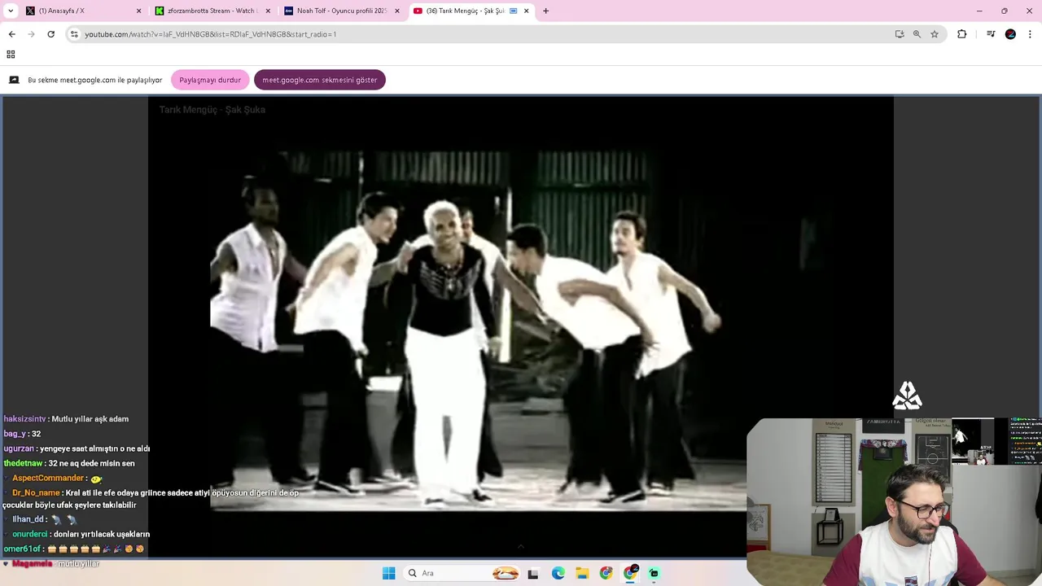1042x586 pixels.
Task: Open a new browser tab
Action: pos(545,11)
